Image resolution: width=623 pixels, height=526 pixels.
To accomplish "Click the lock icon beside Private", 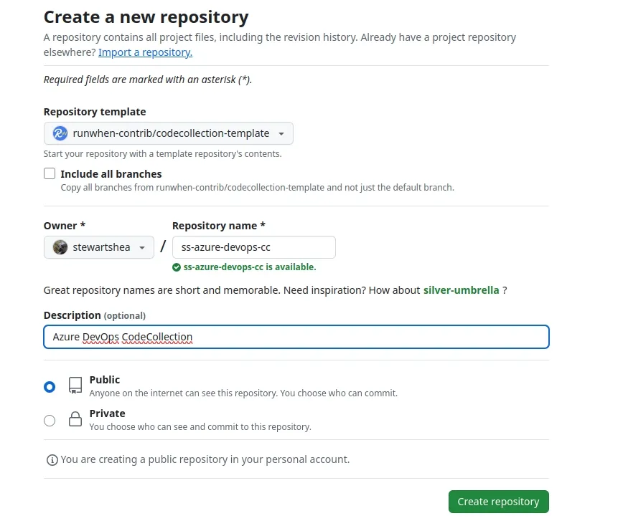I will pos(75,419).
